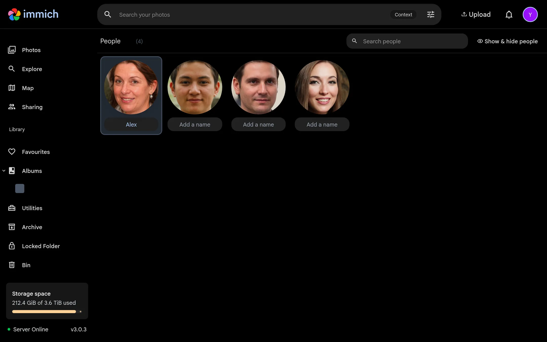Click the magnifier icon in photo search
This screenshot has height=342, width=547.
pos(108,14)
